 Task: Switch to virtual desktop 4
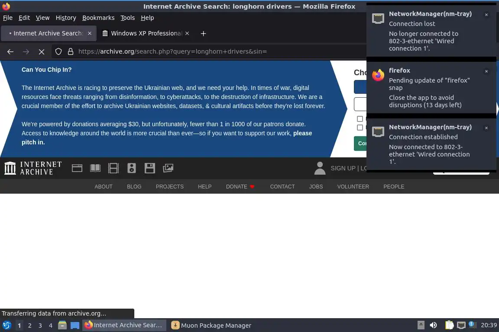tap(51, 326)
